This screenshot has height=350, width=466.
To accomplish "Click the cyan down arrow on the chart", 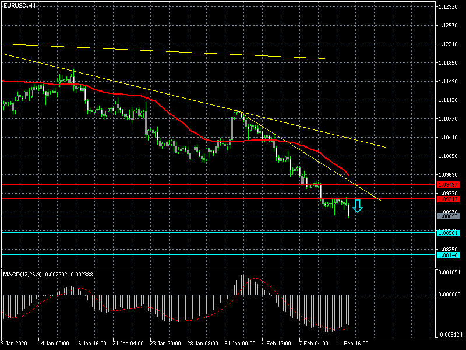I will (358, 205).
